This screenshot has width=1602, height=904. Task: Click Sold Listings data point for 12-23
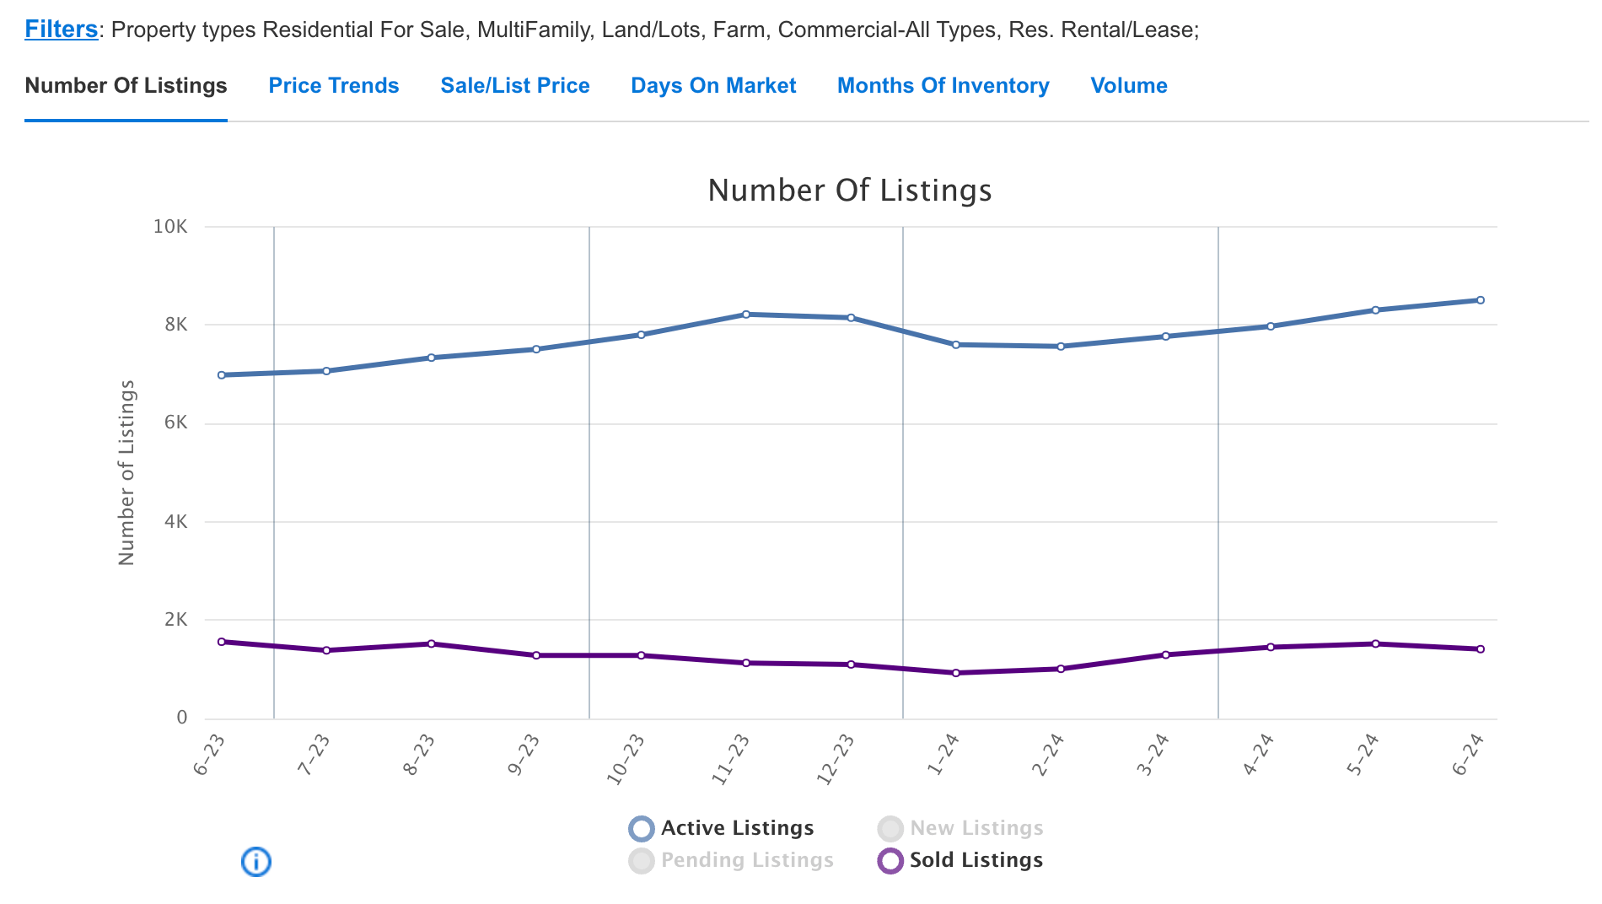852,665
